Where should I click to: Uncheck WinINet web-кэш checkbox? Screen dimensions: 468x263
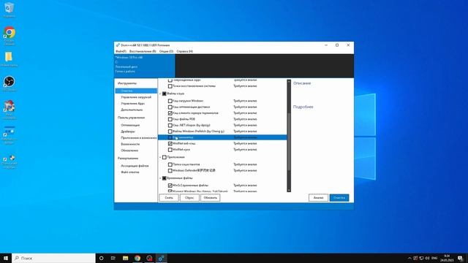[170, 144]
